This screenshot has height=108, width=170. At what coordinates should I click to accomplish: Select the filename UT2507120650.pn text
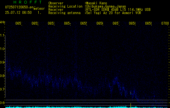19,7
